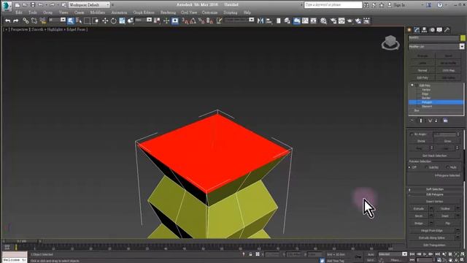This screenshot has height=263, width=467.
Task: Open the Selected key filter dropdown
Action: point(393,254)
